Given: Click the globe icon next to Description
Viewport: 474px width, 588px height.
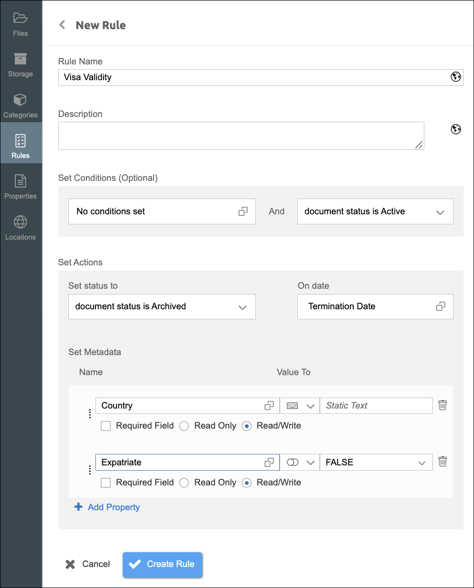Looking at the screenshot, I should pyautogui.click(x=456, y=129).
